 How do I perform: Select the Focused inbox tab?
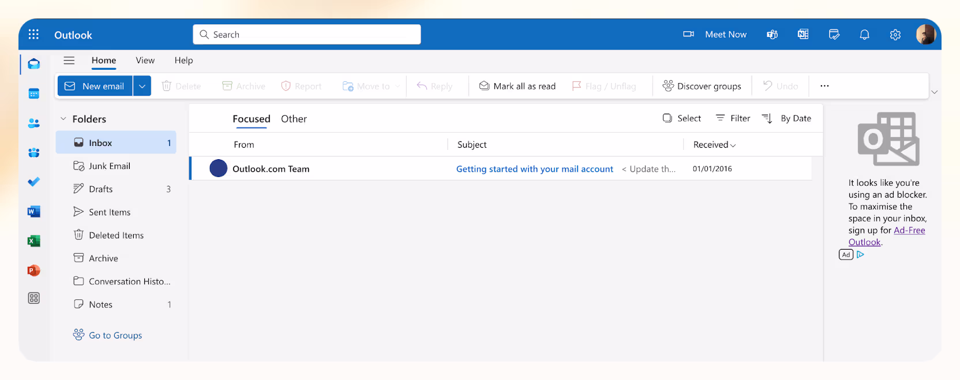pyautogui.click(x=252, y=119)
